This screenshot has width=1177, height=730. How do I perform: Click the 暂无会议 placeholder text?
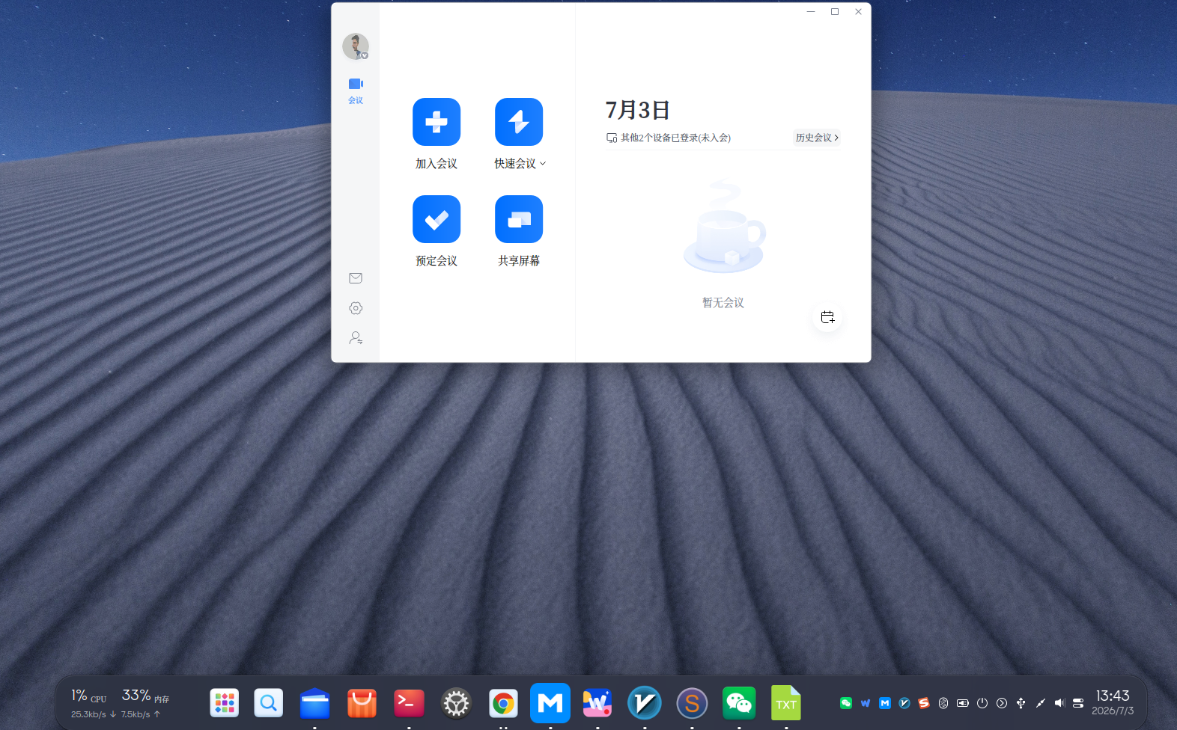(723, 303)
